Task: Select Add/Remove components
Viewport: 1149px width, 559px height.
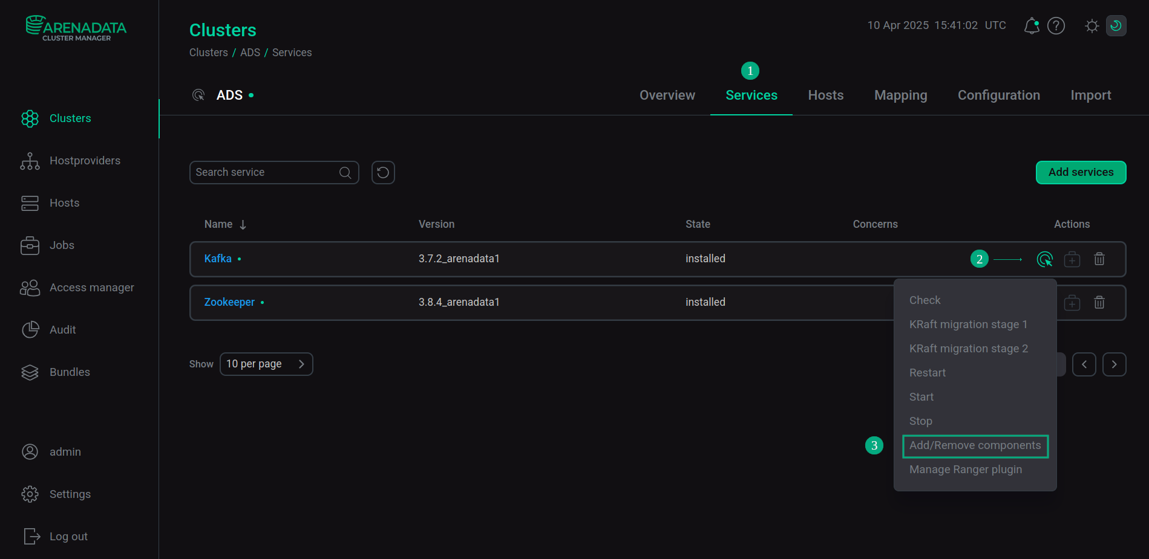Action: click(975, 446)
